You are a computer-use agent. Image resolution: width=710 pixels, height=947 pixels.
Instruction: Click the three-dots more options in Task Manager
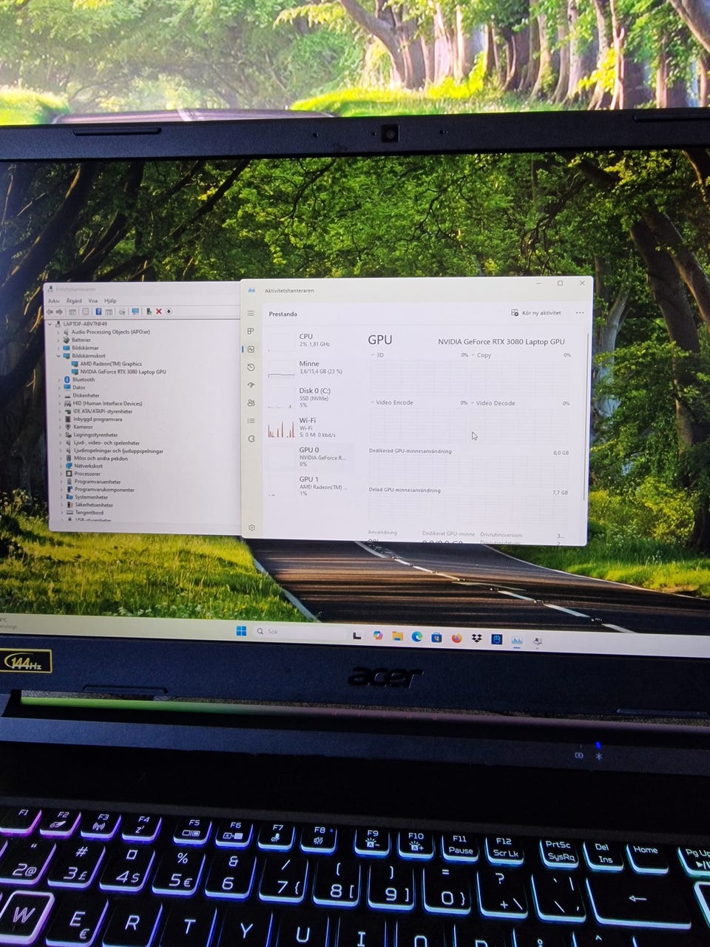pos(580,313)
